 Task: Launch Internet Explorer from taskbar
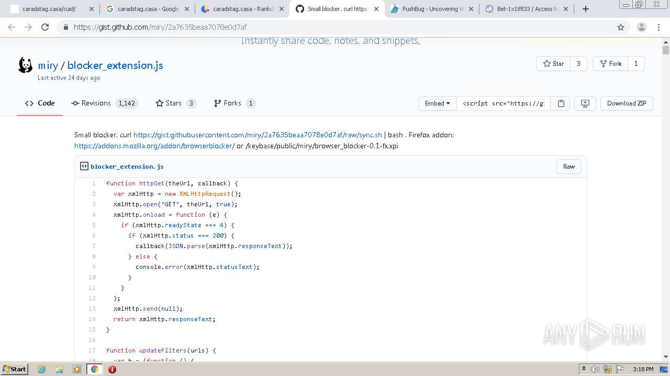tap(41, 369)
